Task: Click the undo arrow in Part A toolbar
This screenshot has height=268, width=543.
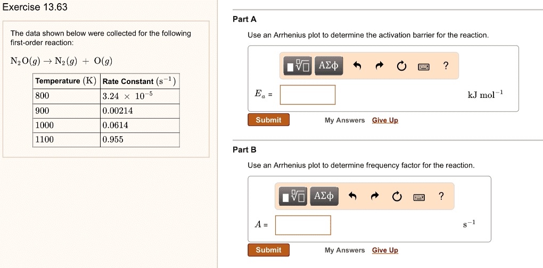Action: click(357, 66)
